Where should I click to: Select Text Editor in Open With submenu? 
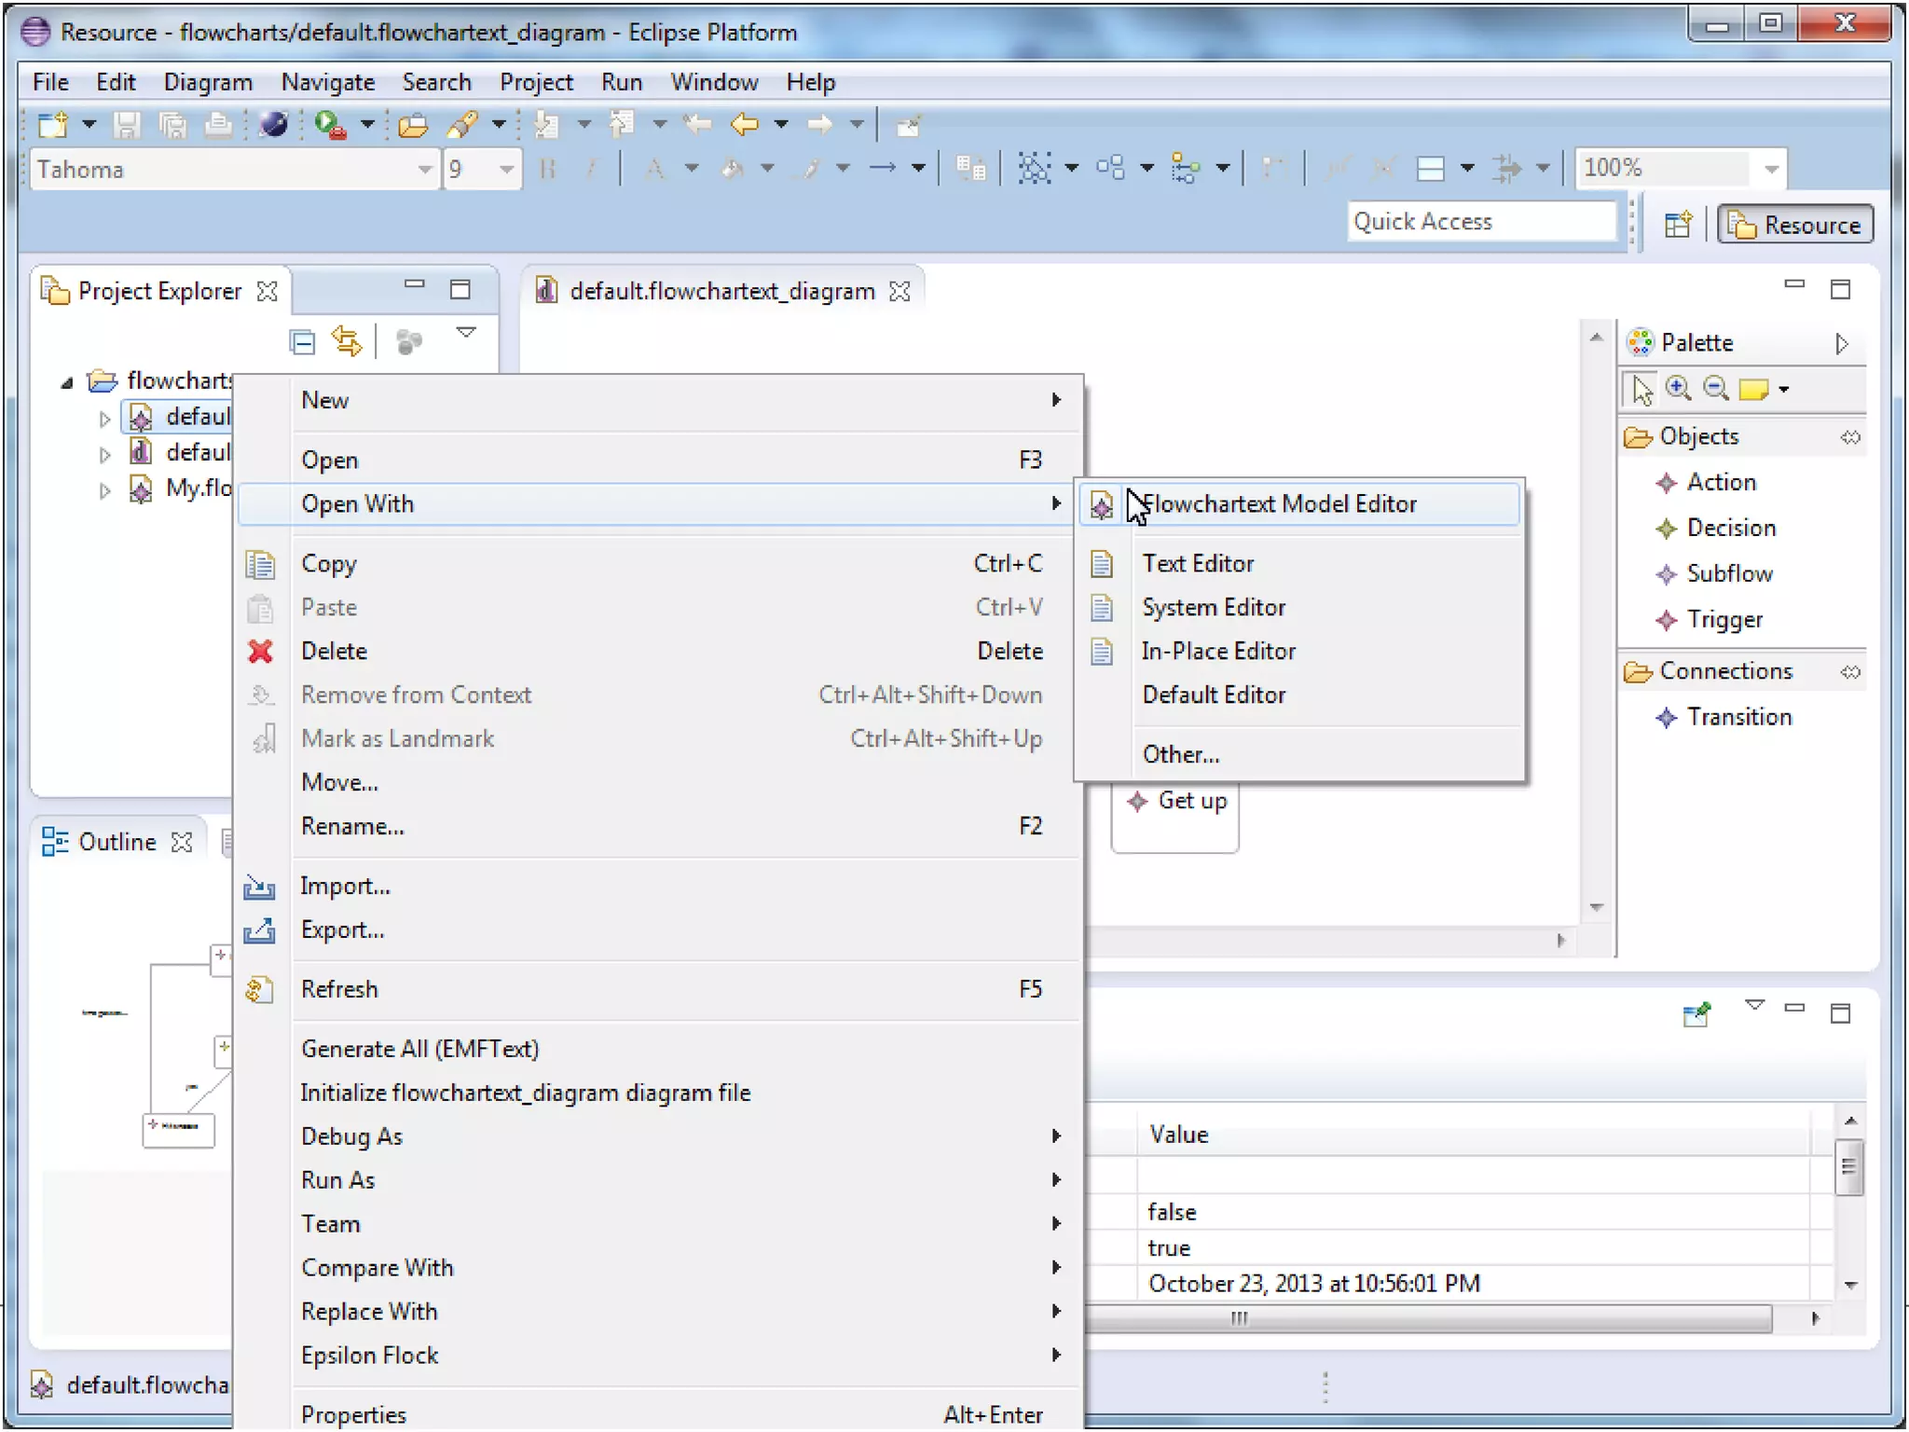pyautogui.click(x=1198, y=564)
